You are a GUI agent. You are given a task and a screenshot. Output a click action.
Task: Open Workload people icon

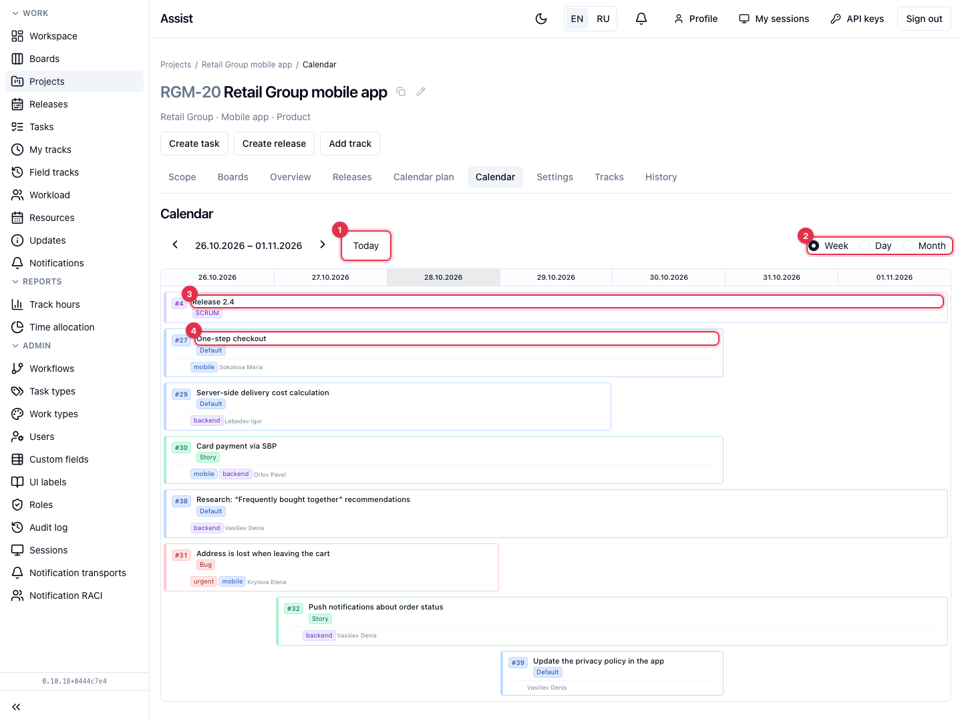pos(17,195)
